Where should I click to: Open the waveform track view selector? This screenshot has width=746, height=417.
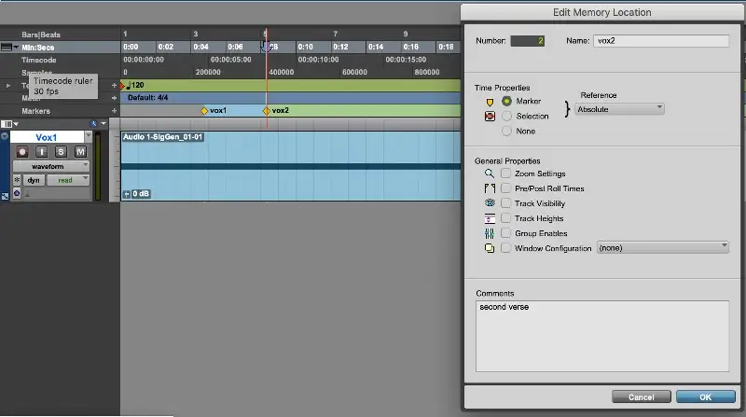(x=52, y=166)
